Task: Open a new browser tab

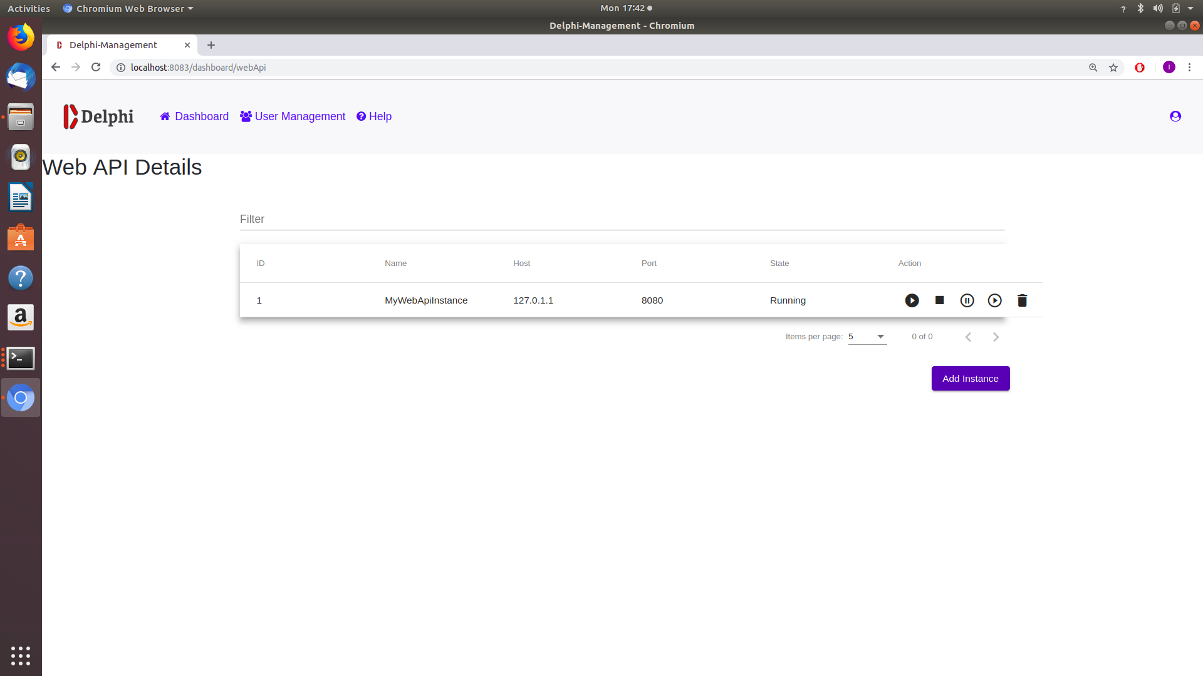Action: [211, 45]
